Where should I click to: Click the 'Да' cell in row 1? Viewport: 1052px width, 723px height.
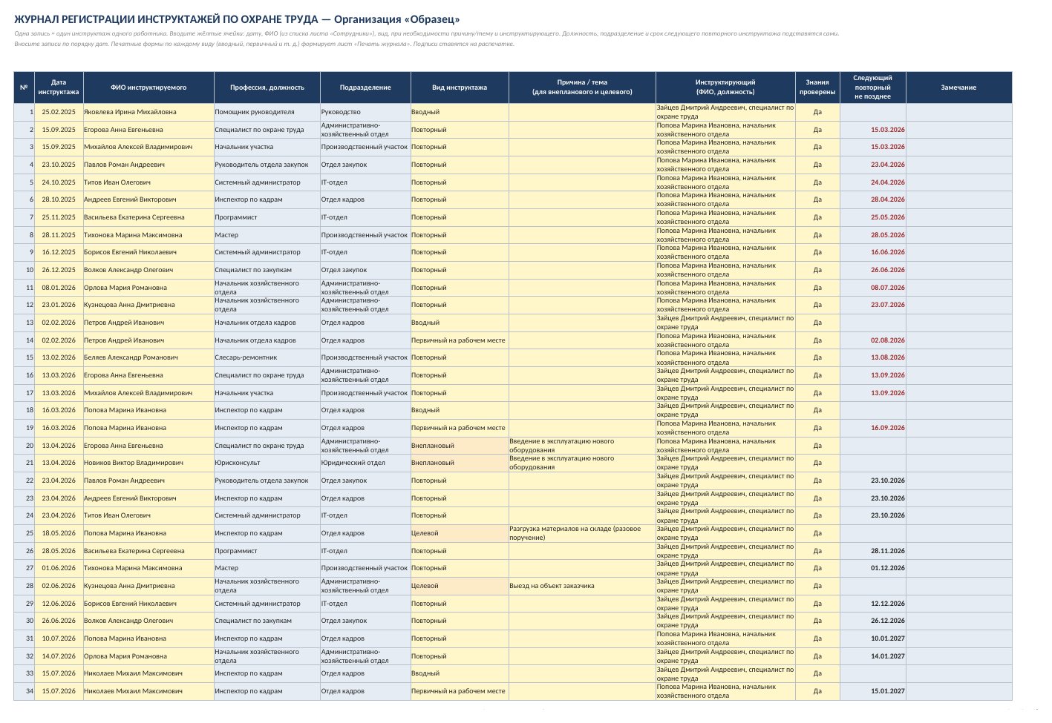817,112
